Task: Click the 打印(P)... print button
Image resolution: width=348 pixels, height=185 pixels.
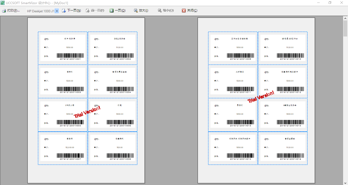Action: tap(11, 10)
